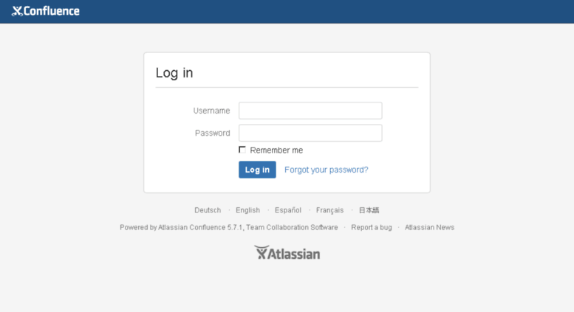Switch language to Deutsch

coord(208,210)
